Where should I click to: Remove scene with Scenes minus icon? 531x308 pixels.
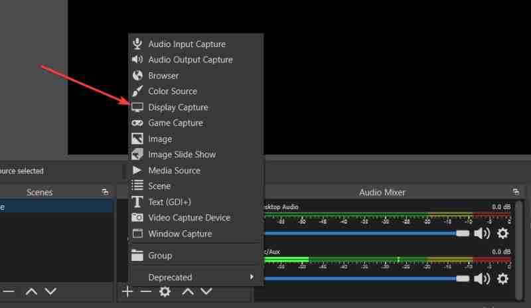point(9,291)
